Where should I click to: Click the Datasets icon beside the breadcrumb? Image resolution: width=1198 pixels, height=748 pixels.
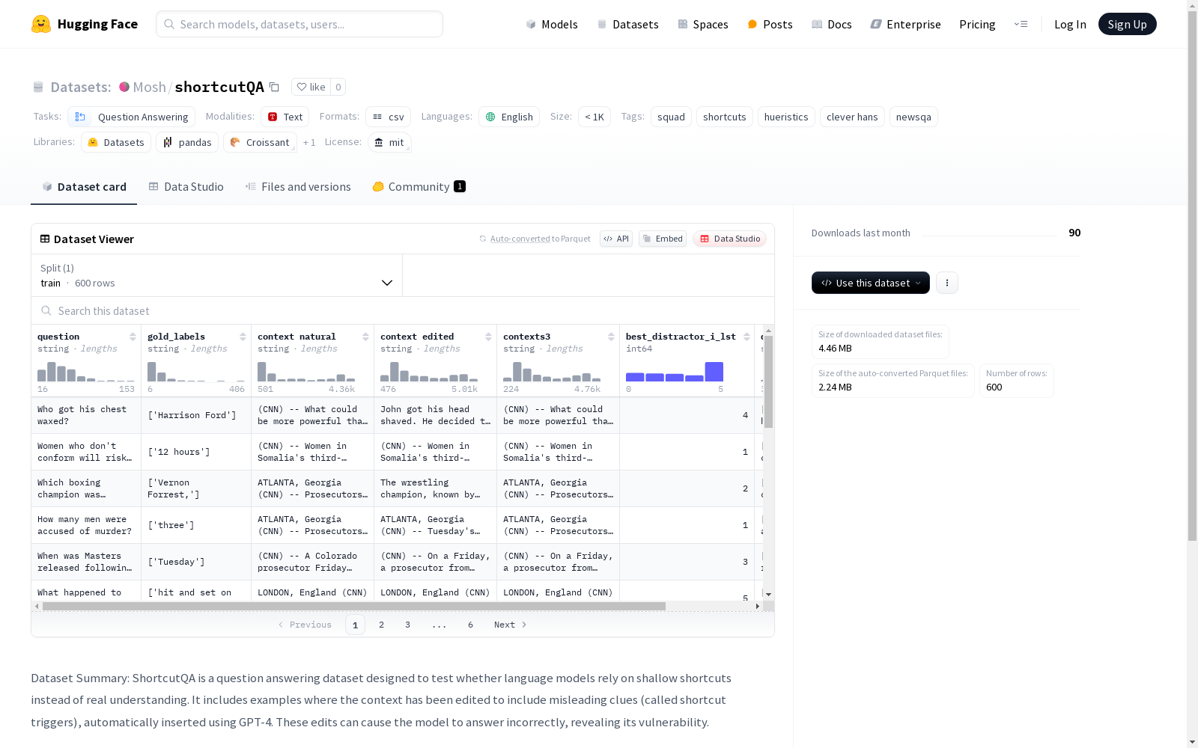tap(38, 88)
